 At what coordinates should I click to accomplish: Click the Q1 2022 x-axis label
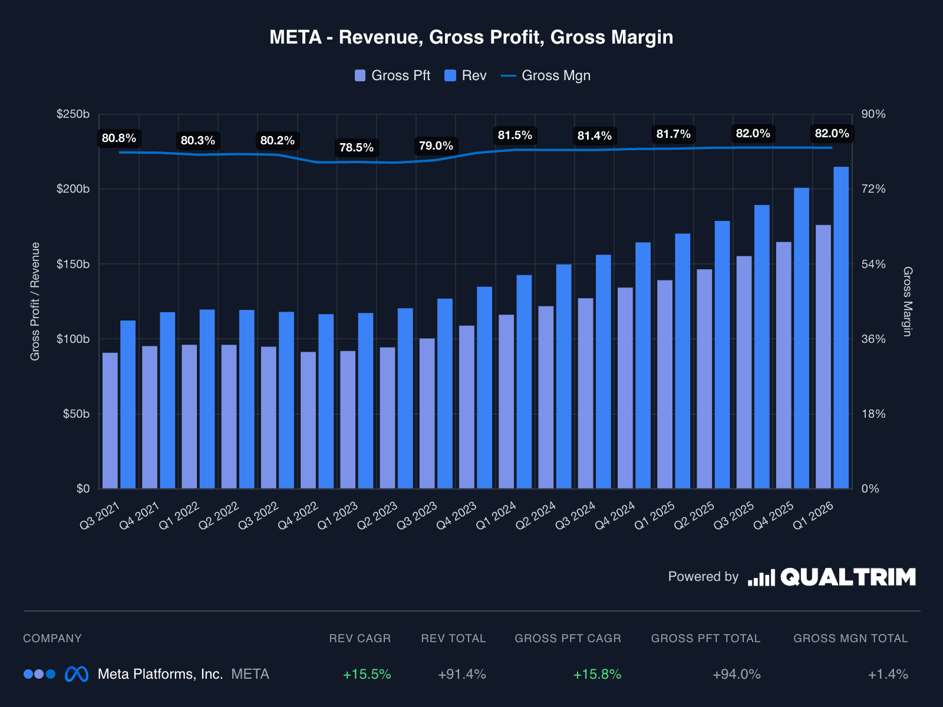tap(179, 515)
